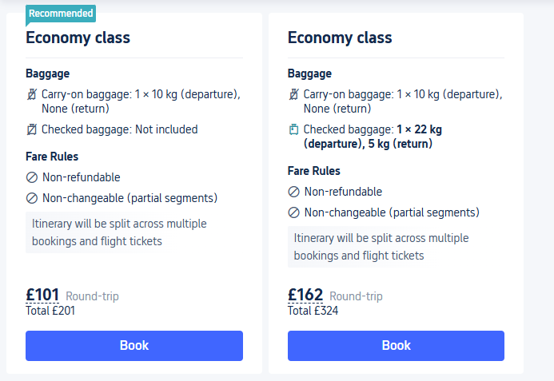Screen dimensions: 554x381
Task: Click the £101 underlined price
Action: point(42,296)
